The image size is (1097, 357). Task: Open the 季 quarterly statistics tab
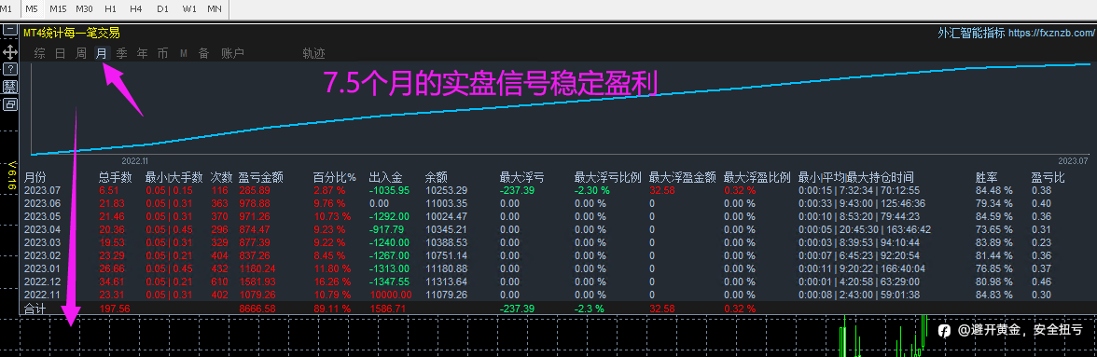pos(122,53)
